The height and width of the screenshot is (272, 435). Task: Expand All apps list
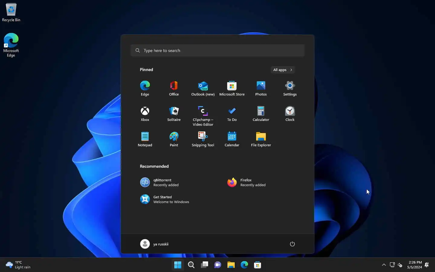[283, 70]
